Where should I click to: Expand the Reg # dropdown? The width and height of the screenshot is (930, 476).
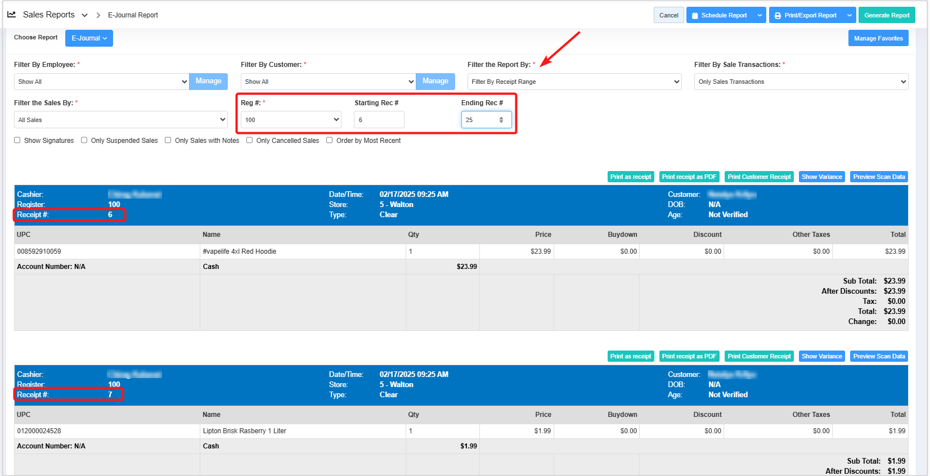[x=291, y=120]
